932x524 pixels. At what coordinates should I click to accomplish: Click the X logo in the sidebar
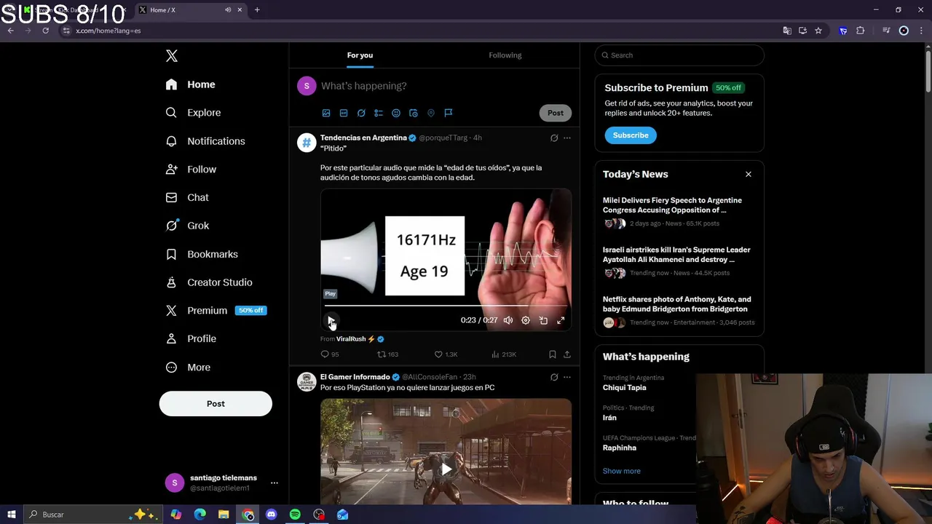click(x=172, y=56)
